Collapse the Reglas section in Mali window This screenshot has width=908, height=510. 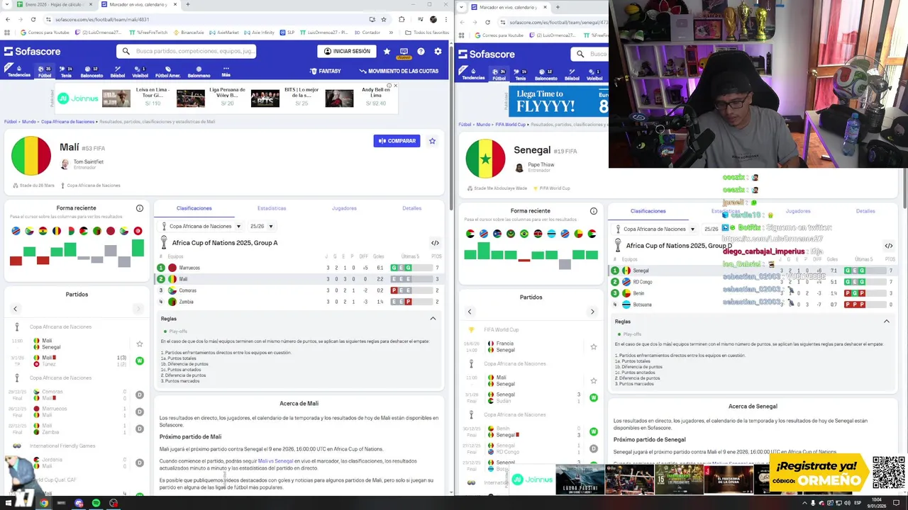pyautogui.click(x=433, y=319)
